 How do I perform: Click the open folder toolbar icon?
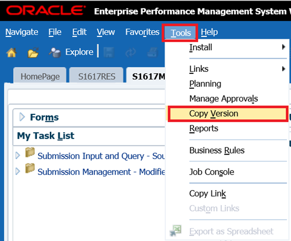tap(33, 52)
